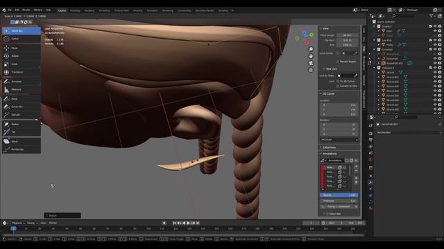Open the Add Modifier dropdown

[409, 132]
